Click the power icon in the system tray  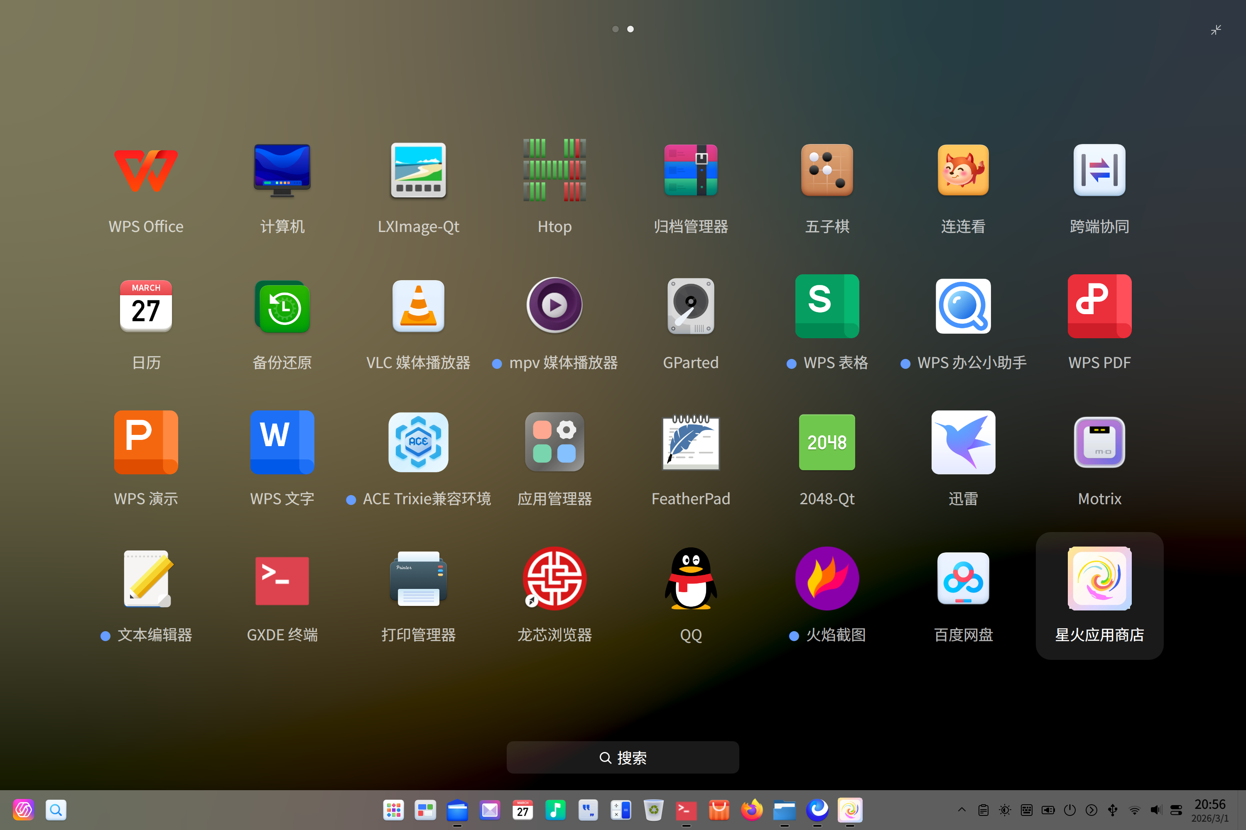point(1069,810)
